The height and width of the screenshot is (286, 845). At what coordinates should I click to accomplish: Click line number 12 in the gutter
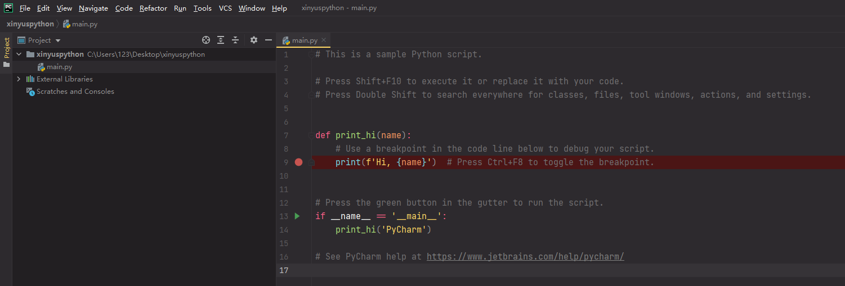(283, 203)
